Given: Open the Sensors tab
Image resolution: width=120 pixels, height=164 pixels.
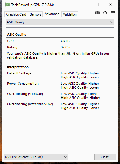Looking at the screenshot, I should point(35,14).
